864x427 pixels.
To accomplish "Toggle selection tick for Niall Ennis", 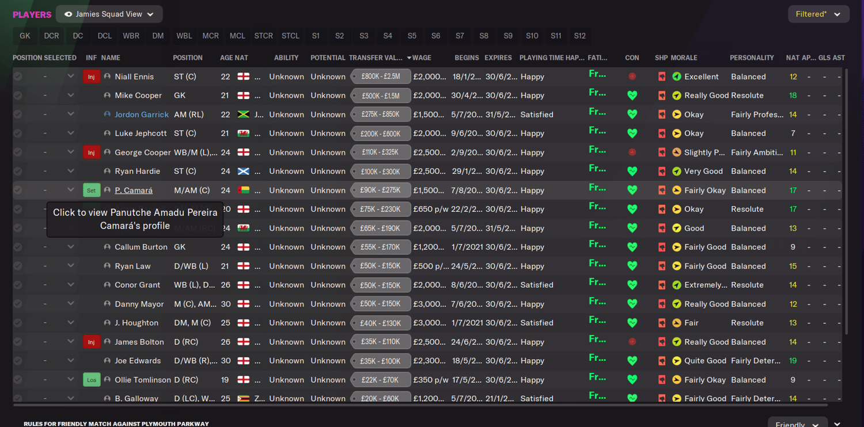I will pos(18,77).
